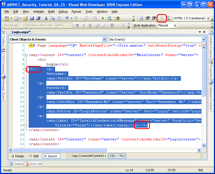Viewport: 215px width, 174px height.
Task: Comment out the selected lines icon
Action: click(162, 18)
